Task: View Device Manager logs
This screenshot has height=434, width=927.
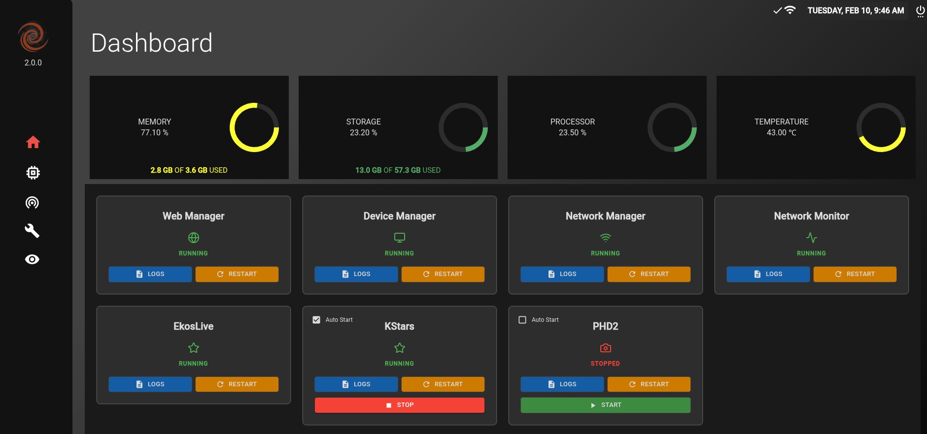Action: [356, 274]
